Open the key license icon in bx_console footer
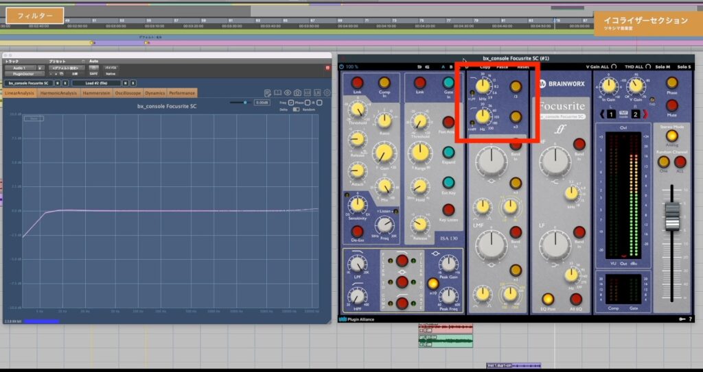 tap(682, 319)
